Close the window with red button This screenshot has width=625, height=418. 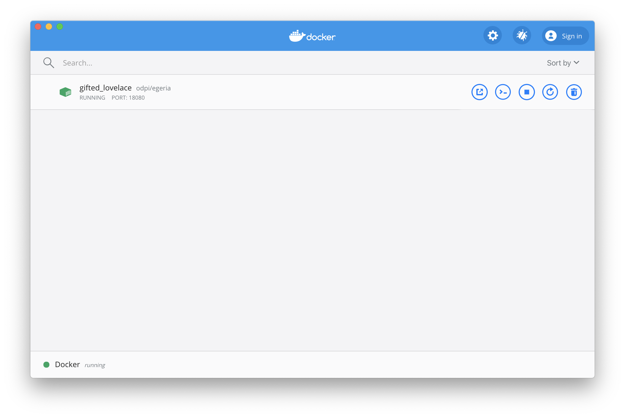point(38,27)
